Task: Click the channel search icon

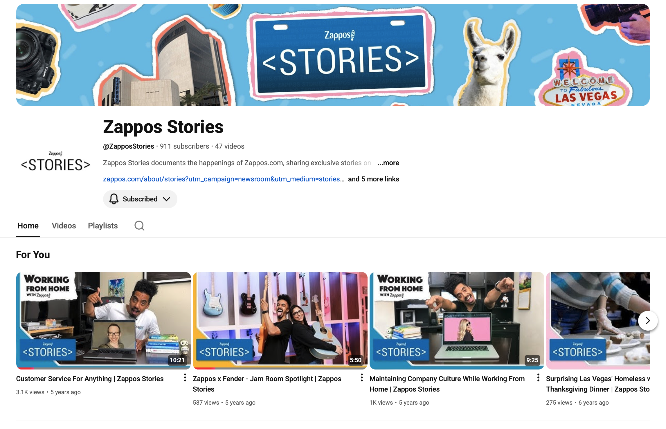Action: pos(139,226)
